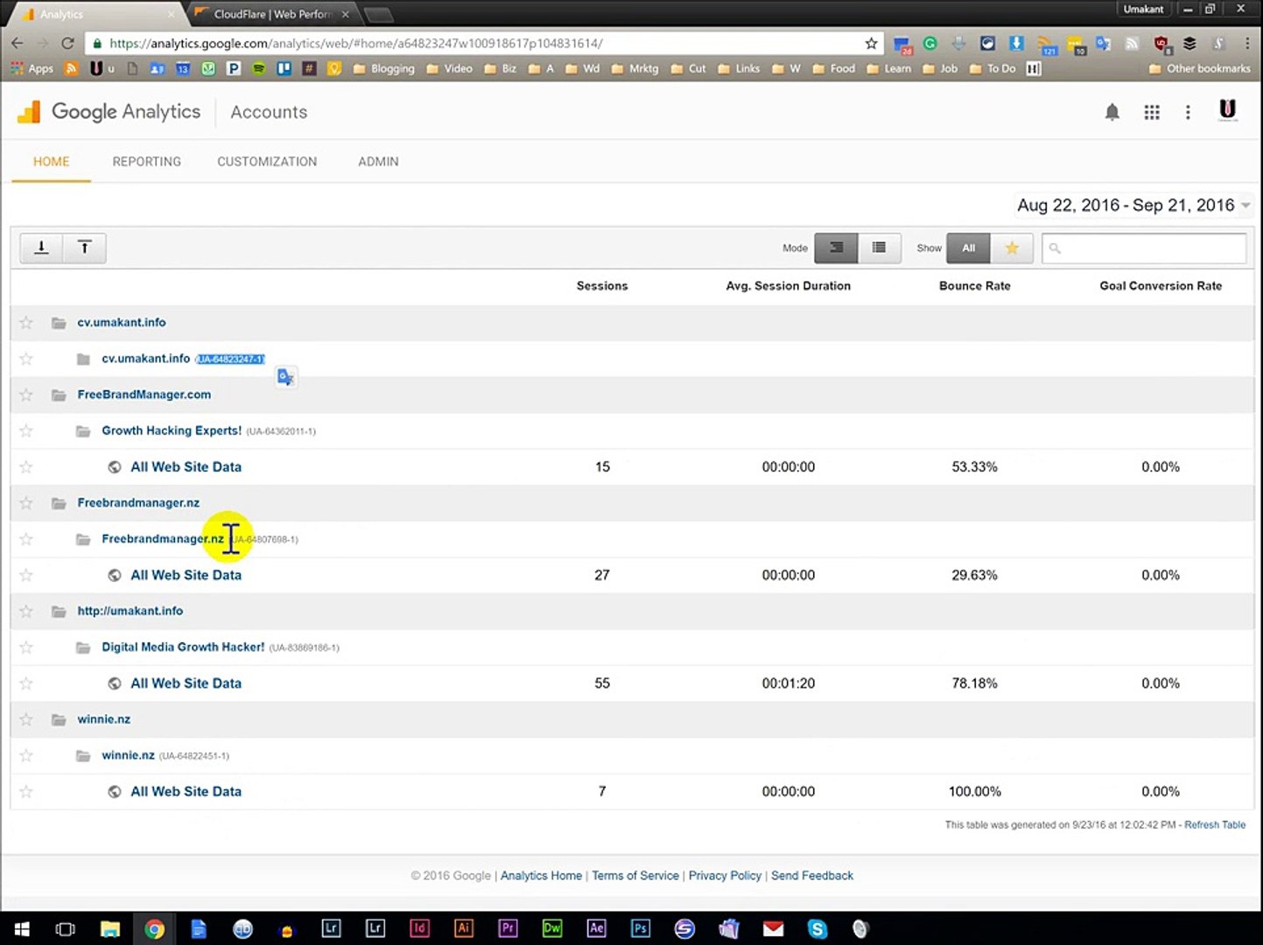Screen dimensions: 1263x945
Task: Open the user account avatar
Action: (x=1227, y=110)
